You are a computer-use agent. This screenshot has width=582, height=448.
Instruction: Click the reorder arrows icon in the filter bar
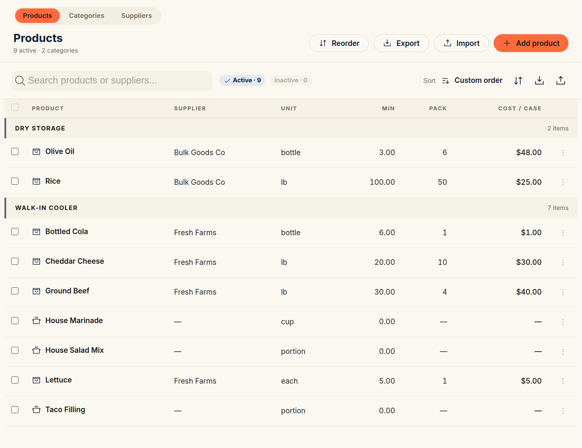click(518, 81)
